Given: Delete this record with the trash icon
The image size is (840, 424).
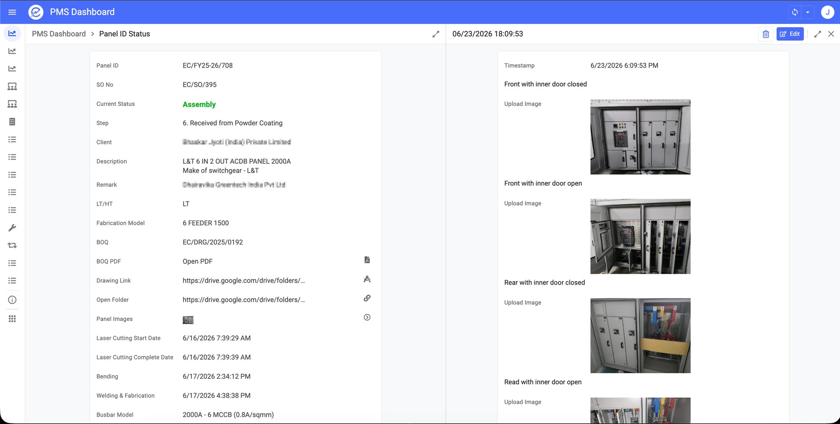Looking at the screenshot, I should pos(766,34).
